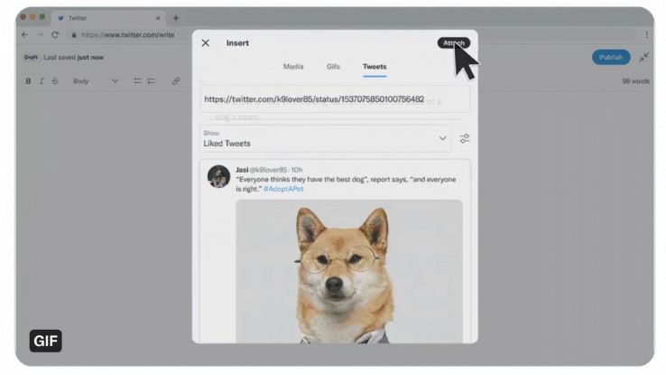Click the 'Last saved just now' text
Image resolution: width=666 pixels, height=375 pixels.
pos(73,58)
